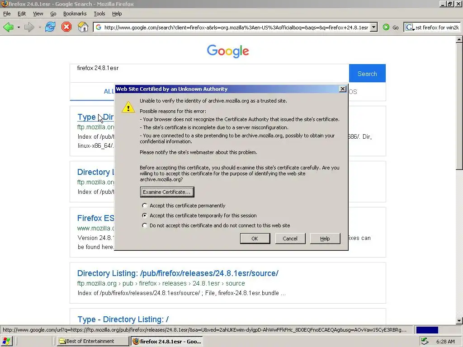Click the ALL search results tab

point(109,91)
